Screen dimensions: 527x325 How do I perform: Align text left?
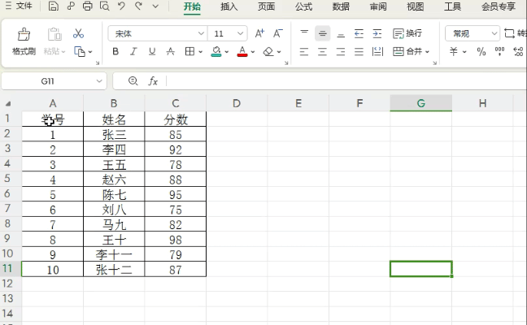(x=304, y=52)
